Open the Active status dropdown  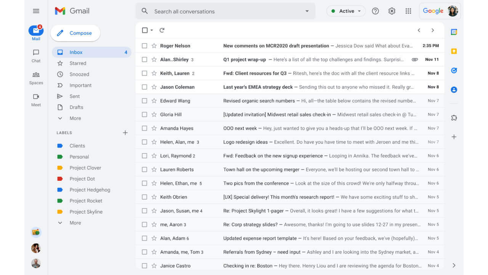(345, 11)
